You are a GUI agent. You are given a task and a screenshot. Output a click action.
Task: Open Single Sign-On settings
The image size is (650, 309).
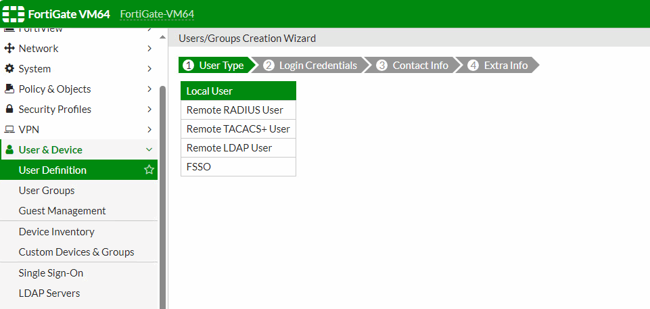point(78,273)
